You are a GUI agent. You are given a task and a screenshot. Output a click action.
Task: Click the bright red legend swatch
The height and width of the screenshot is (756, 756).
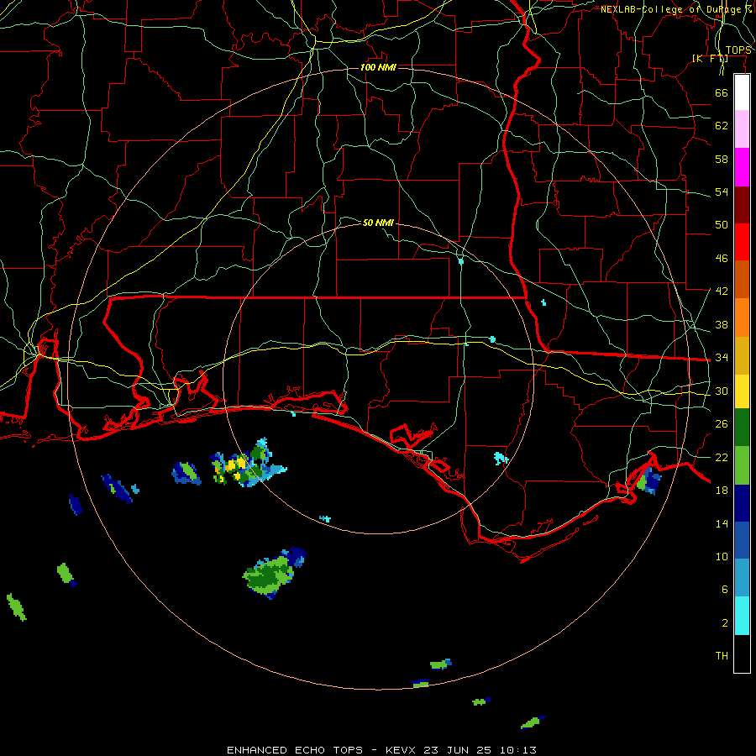point(742,242)
